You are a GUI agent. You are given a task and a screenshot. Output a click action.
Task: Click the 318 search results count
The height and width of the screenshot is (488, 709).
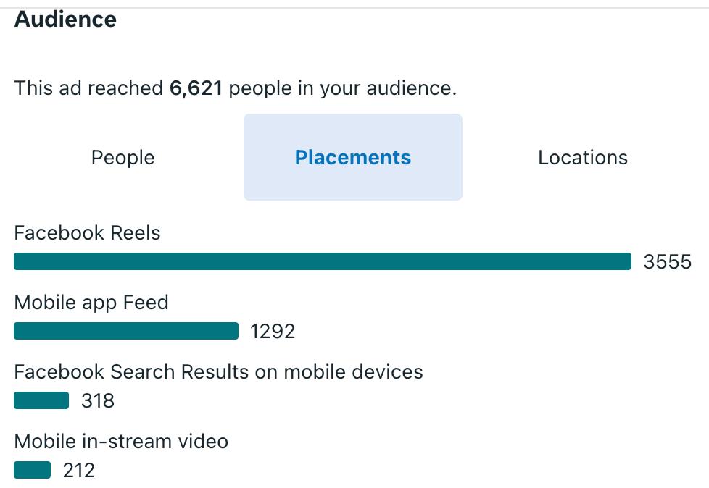97,401
